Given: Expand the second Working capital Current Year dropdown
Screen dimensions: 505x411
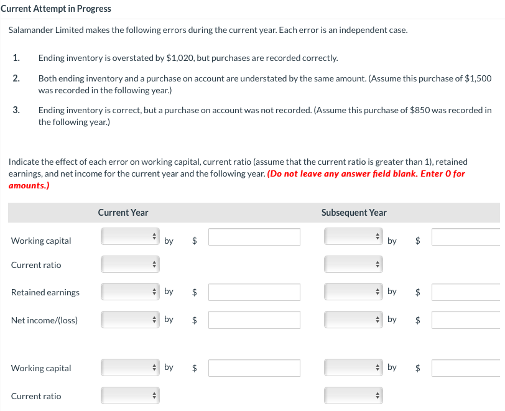Looking at the screenshot, I should (x=130, y=367).
